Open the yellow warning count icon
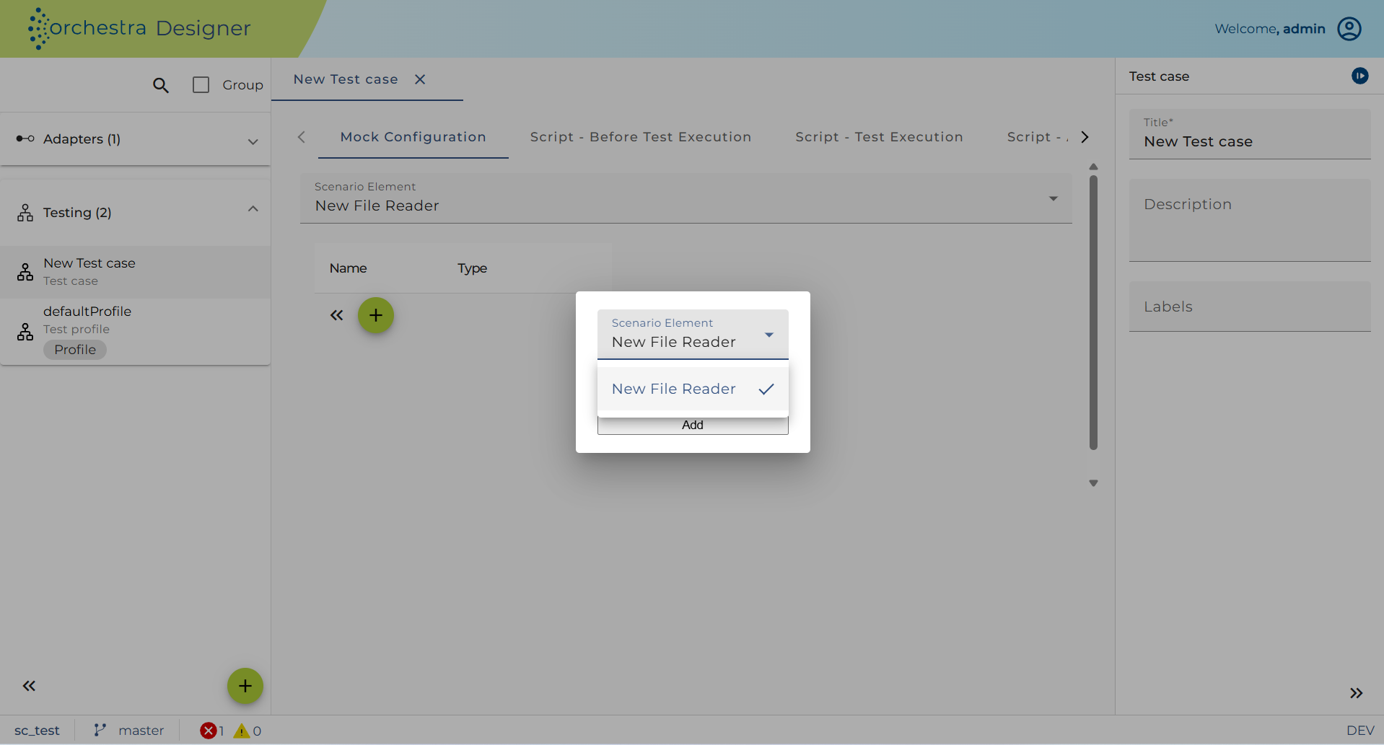Viewport: 1384px width, 745px height. [x=242, y=731]
